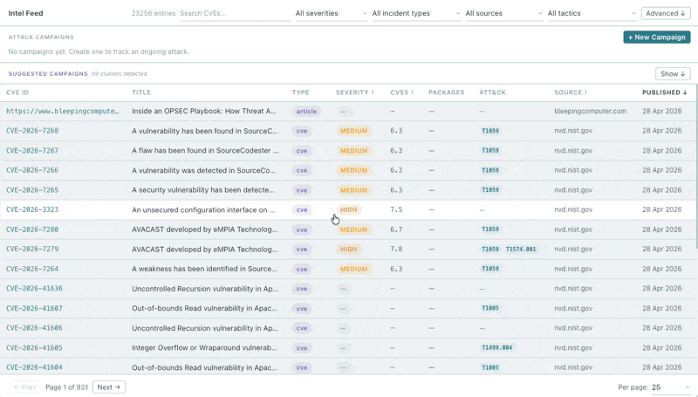
Task: Click MEDIUM badge on CVE-2026-7264 row
Action: point(354,269)
